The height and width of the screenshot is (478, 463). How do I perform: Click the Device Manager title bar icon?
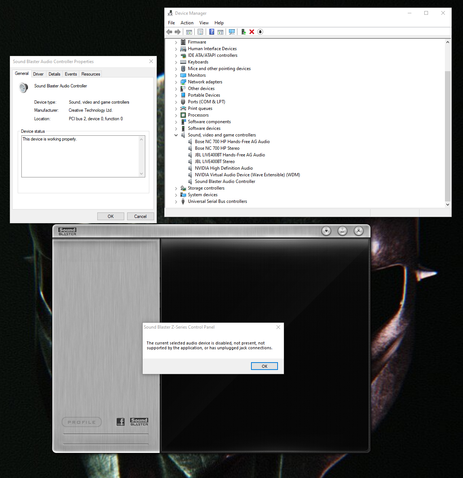170,13
